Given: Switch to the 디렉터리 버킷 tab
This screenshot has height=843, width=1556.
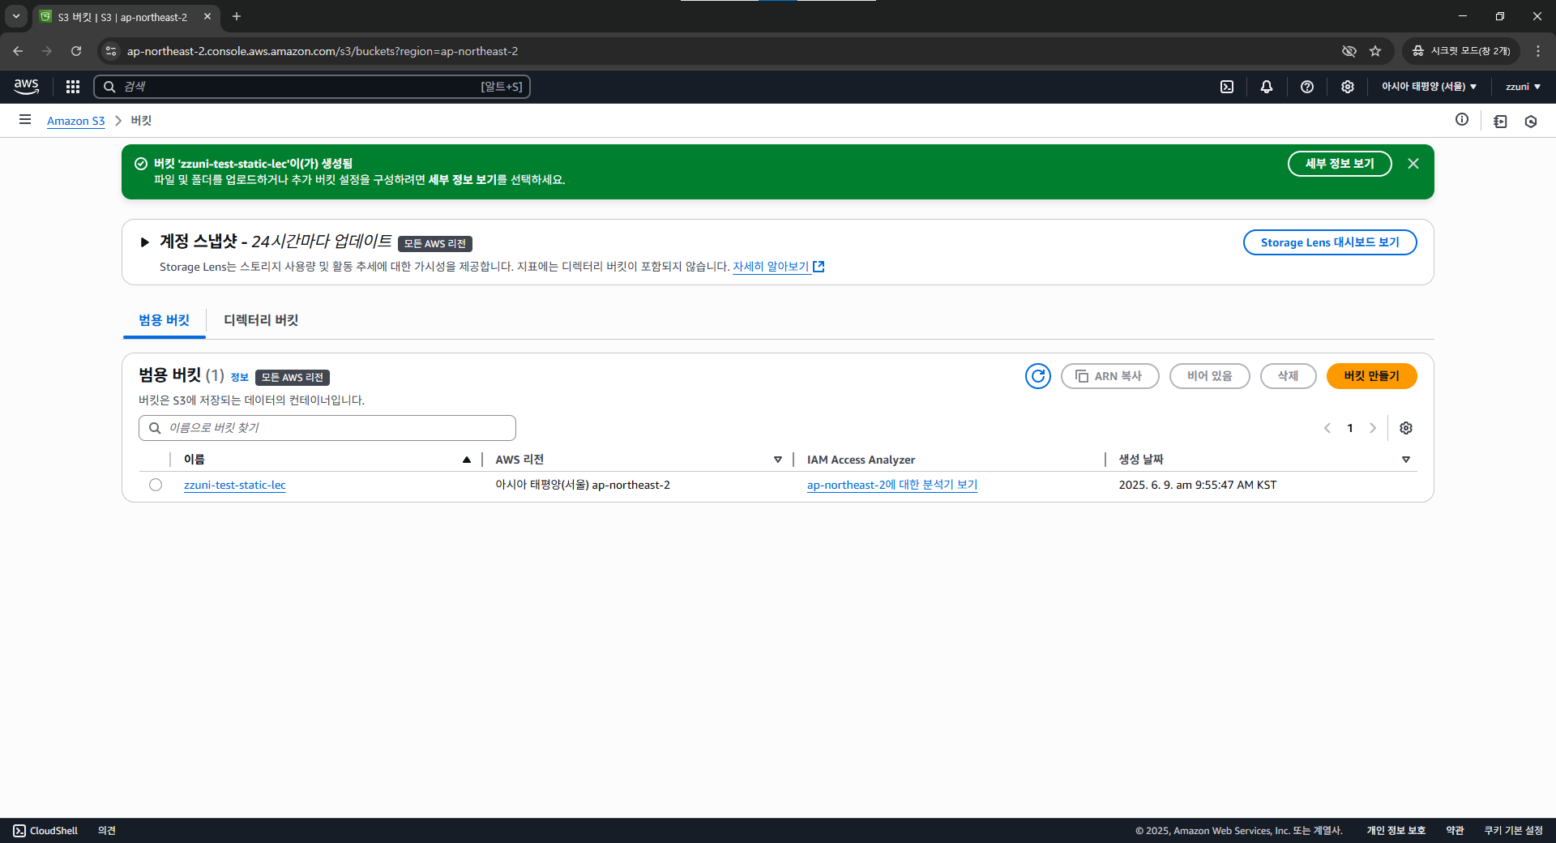Looking at the screenshot, I should point(261,320).
